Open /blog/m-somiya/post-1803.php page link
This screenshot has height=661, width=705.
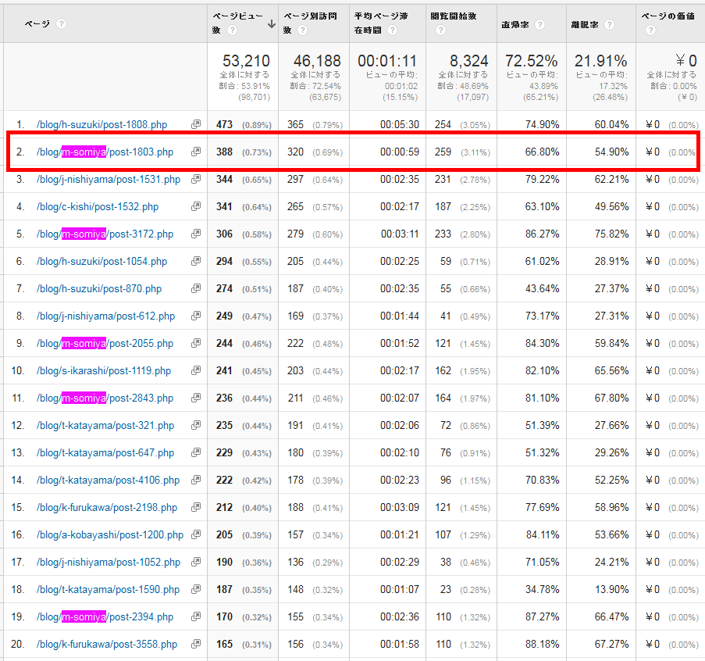point(105,152)
